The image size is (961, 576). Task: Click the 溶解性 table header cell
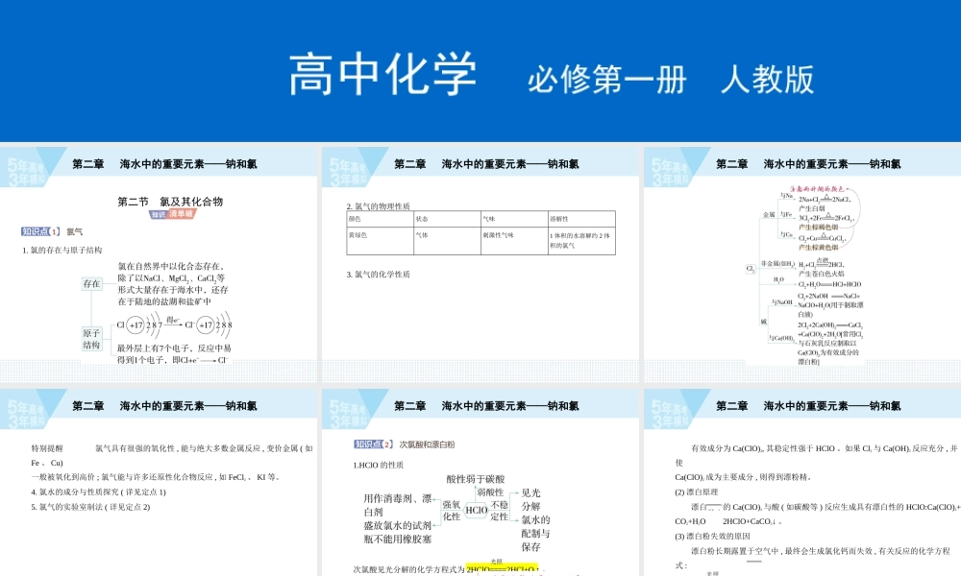[581, 219]
